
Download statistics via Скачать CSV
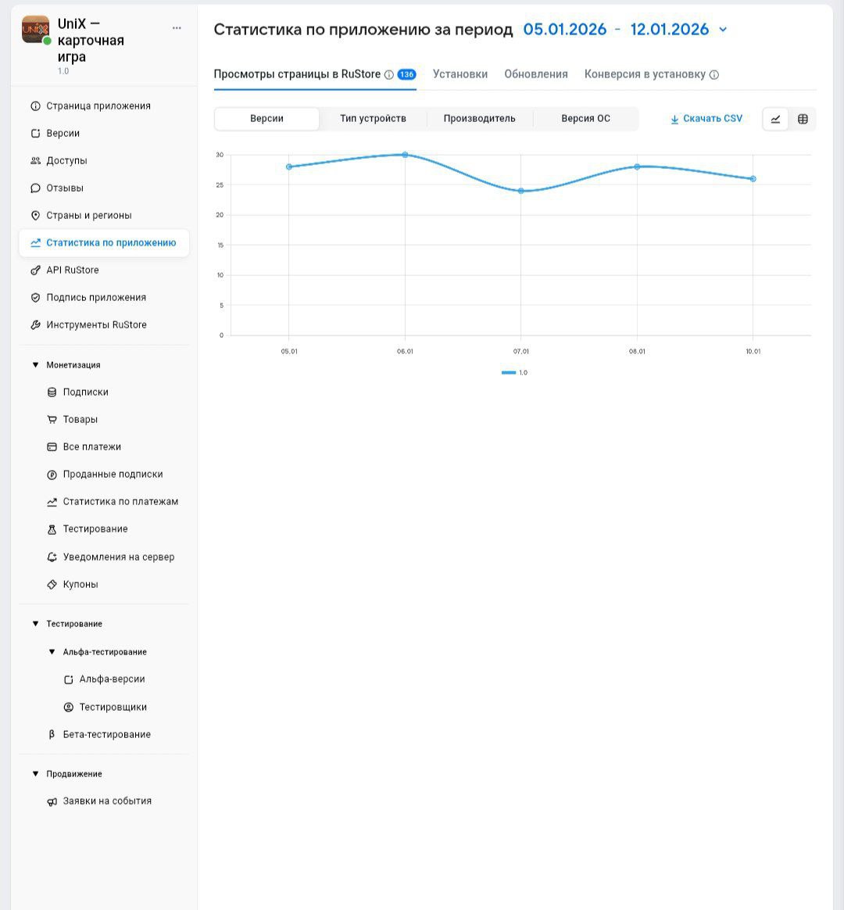coord(706,119)
